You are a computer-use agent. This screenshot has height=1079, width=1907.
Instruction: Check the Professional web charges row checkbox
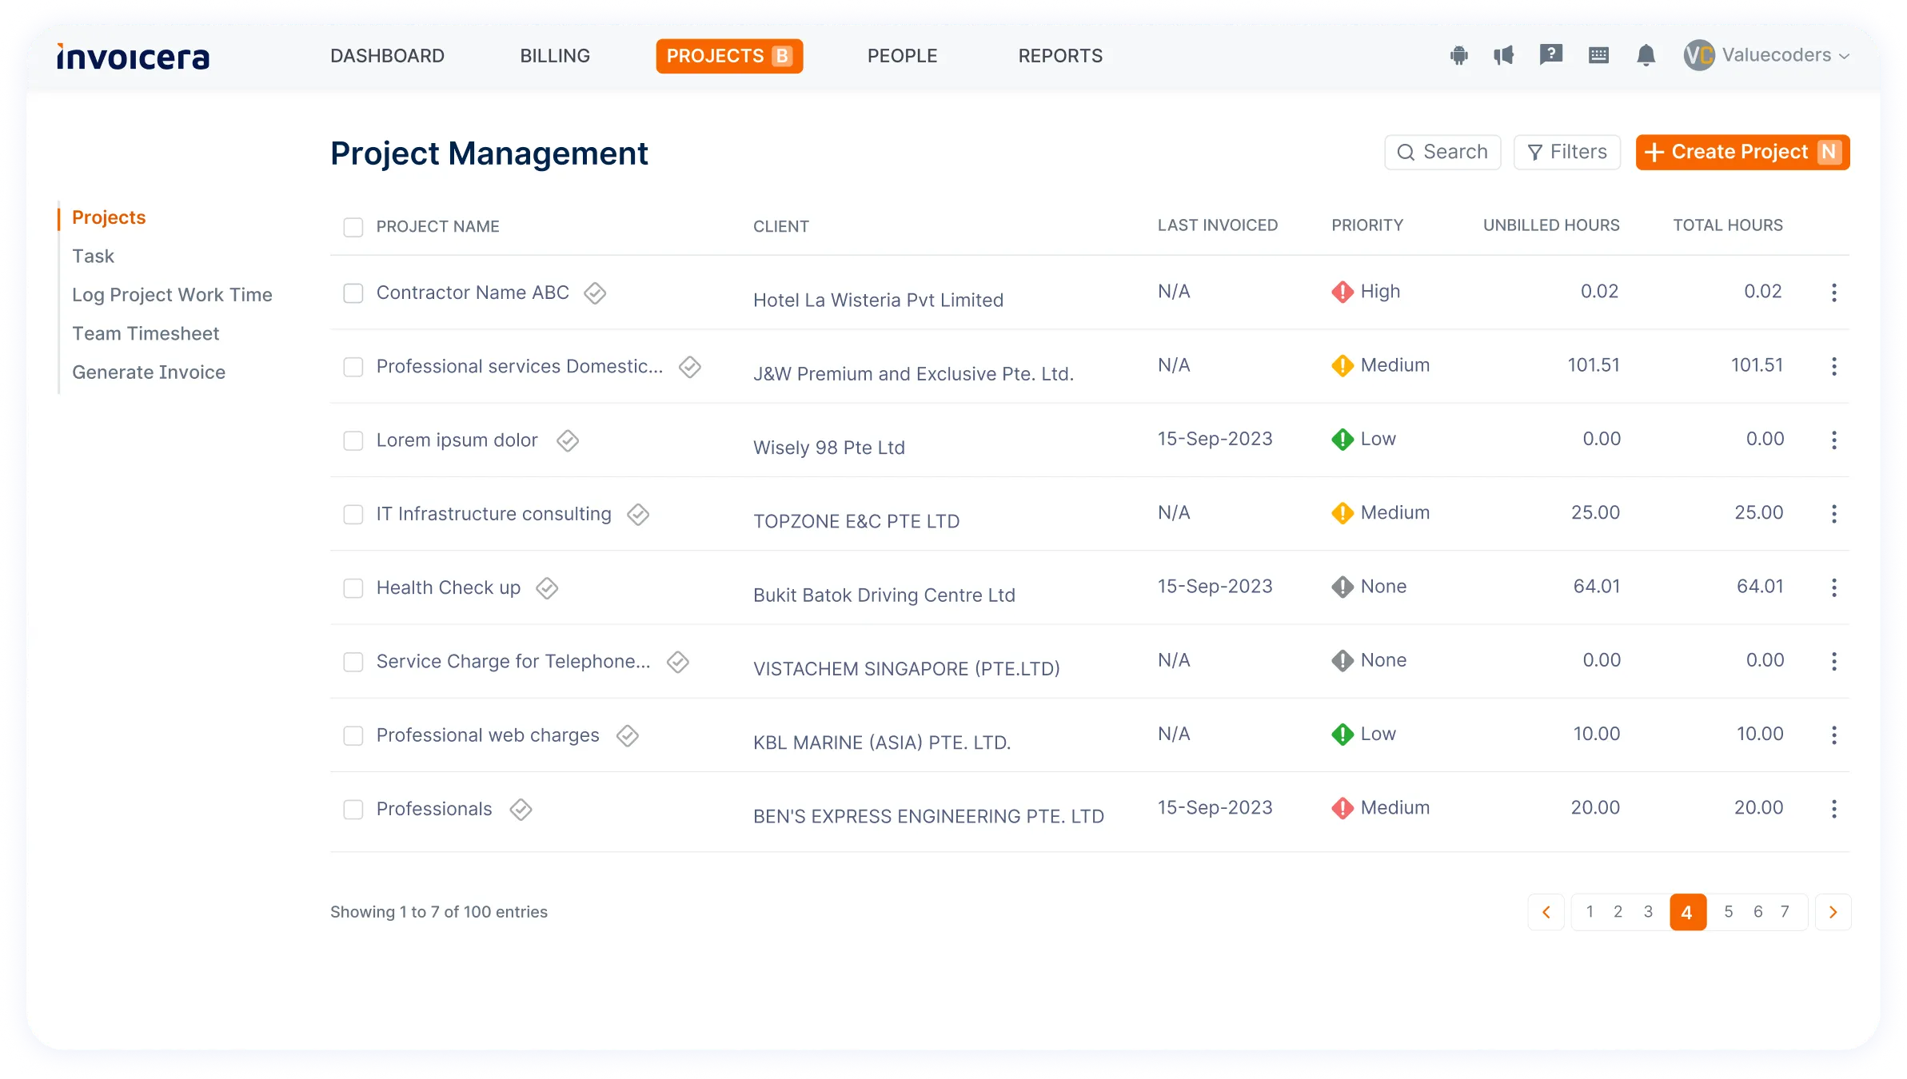coord(353,735)
